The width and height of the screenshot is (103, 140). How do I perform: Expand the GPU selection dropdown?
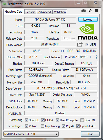pyautogui.click(x=56, y=134)
